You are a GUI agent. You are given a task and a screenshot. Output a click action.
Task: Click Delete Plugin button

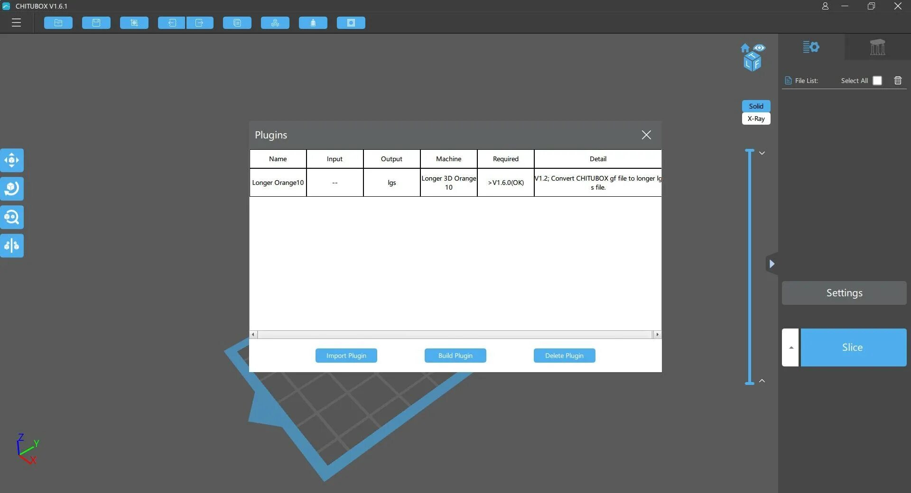pyautogui.click(x=564, y=356)
